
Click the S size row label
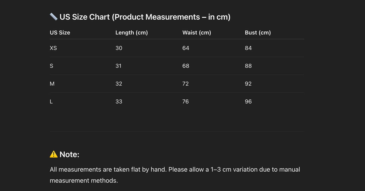point(52,66)
